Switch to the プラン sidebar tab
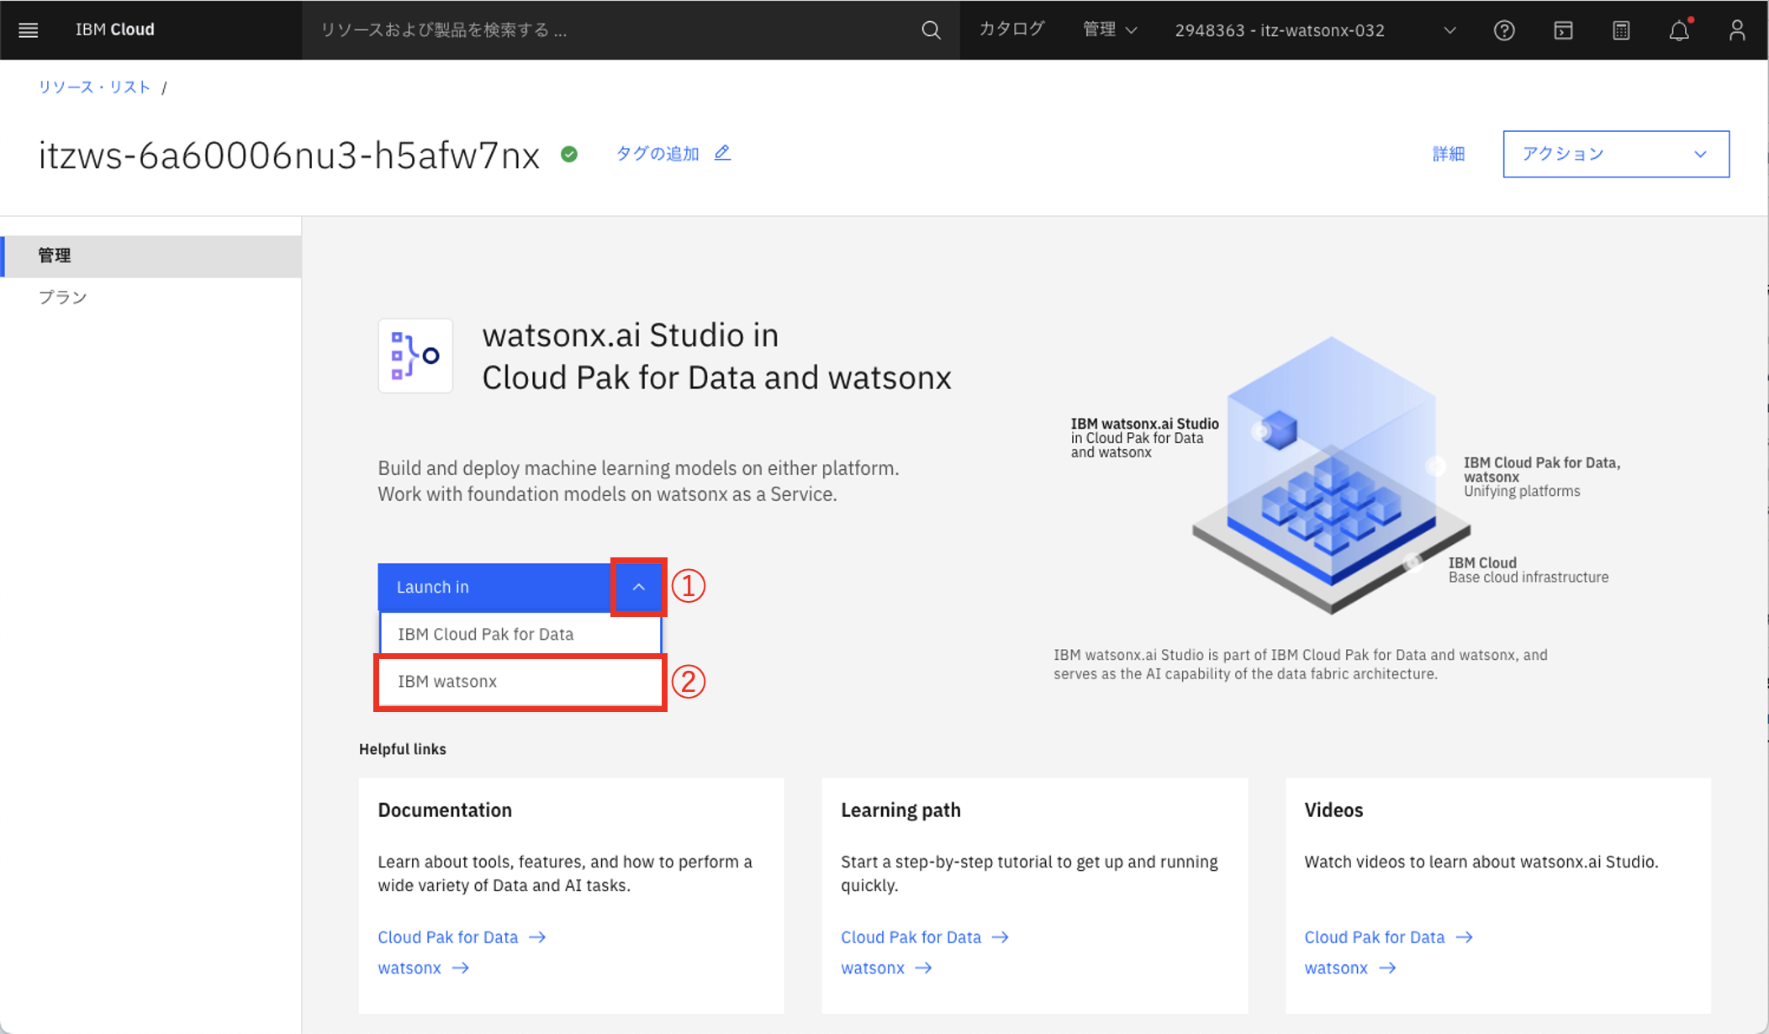Image resolution: width=1769 pixels, height=1034 pixels. click(x=63, y=298)
